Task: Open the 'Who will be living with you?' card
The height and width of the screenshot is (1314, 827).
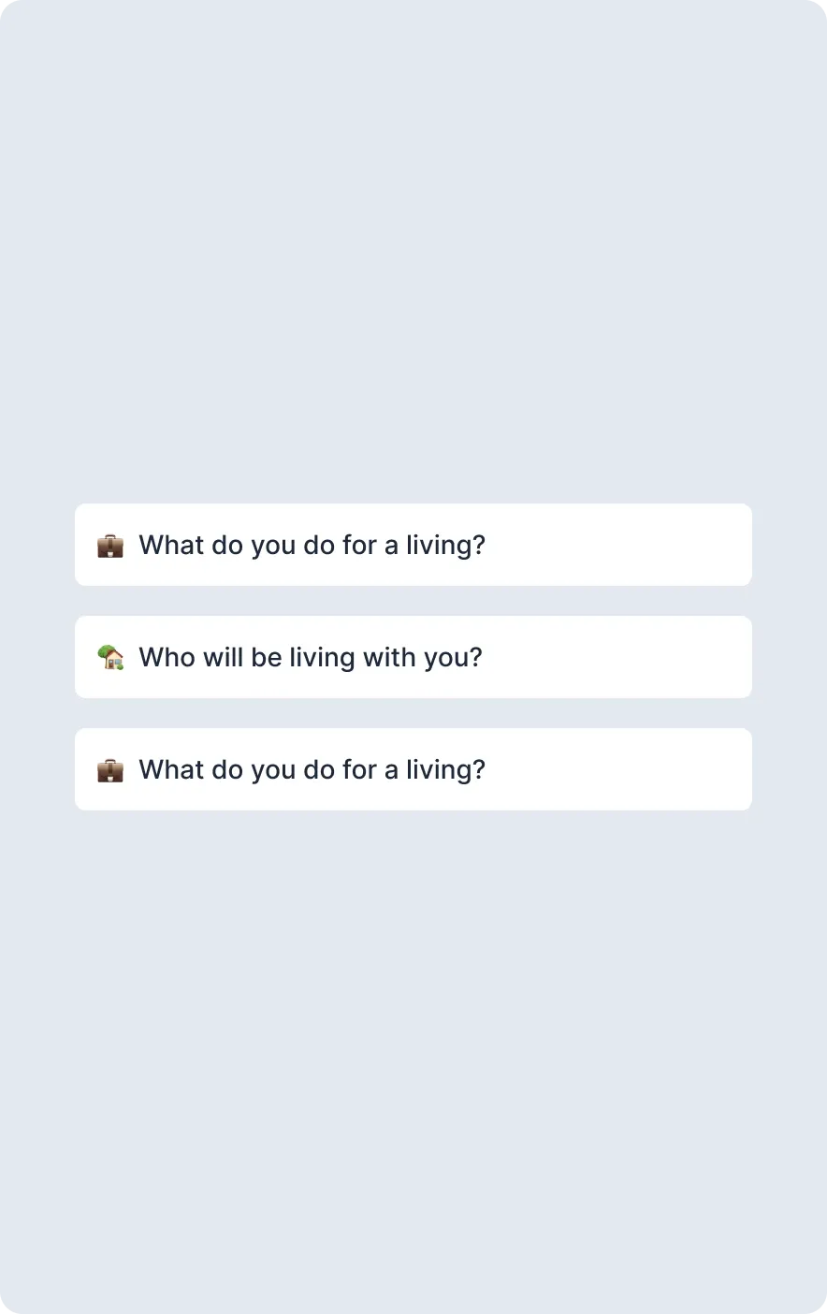Action: (413, 657)
